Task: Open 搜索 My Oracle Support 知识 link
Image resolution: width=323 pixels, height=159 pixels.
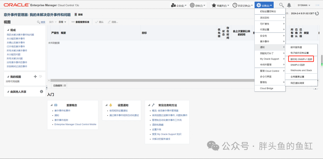Action: click(167, 134)
